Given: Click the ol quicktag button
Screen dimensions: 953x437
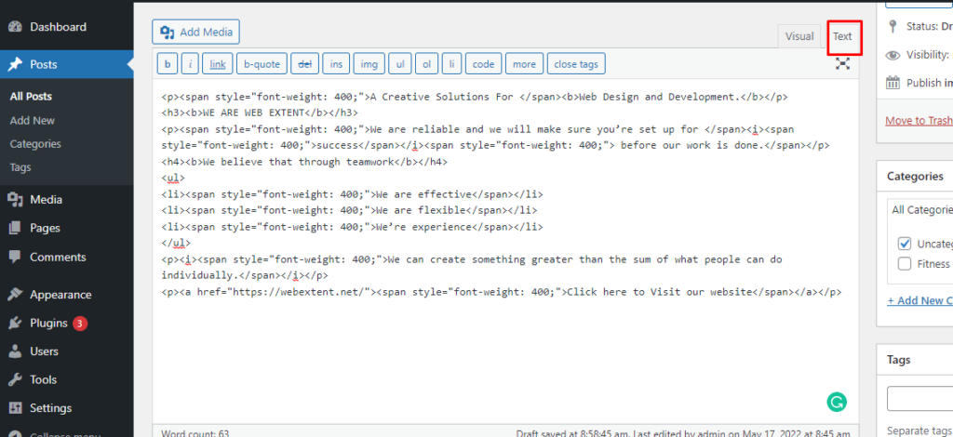Looking at the screenshot, I should click(426, 64).
